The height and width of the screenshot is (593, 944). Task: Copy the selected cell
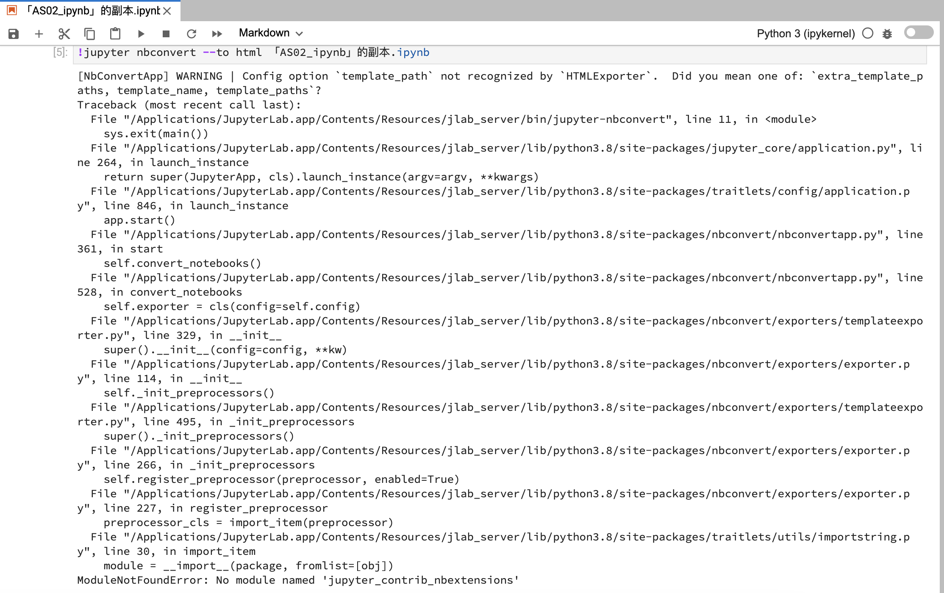[x=89, y=33]
